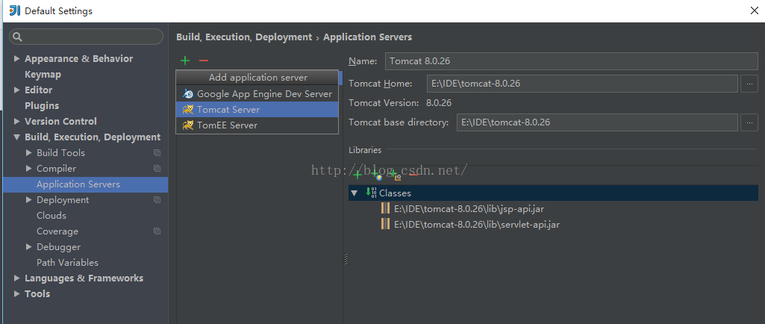Click the Tomcat base directory path field
This screenshot has height=324, width=765.
pos(597,122)
